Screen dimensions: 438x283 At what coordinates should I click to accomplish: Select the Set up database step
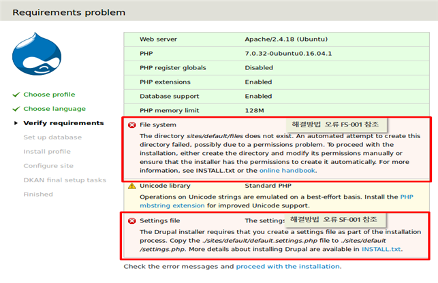tap(52, 137)
